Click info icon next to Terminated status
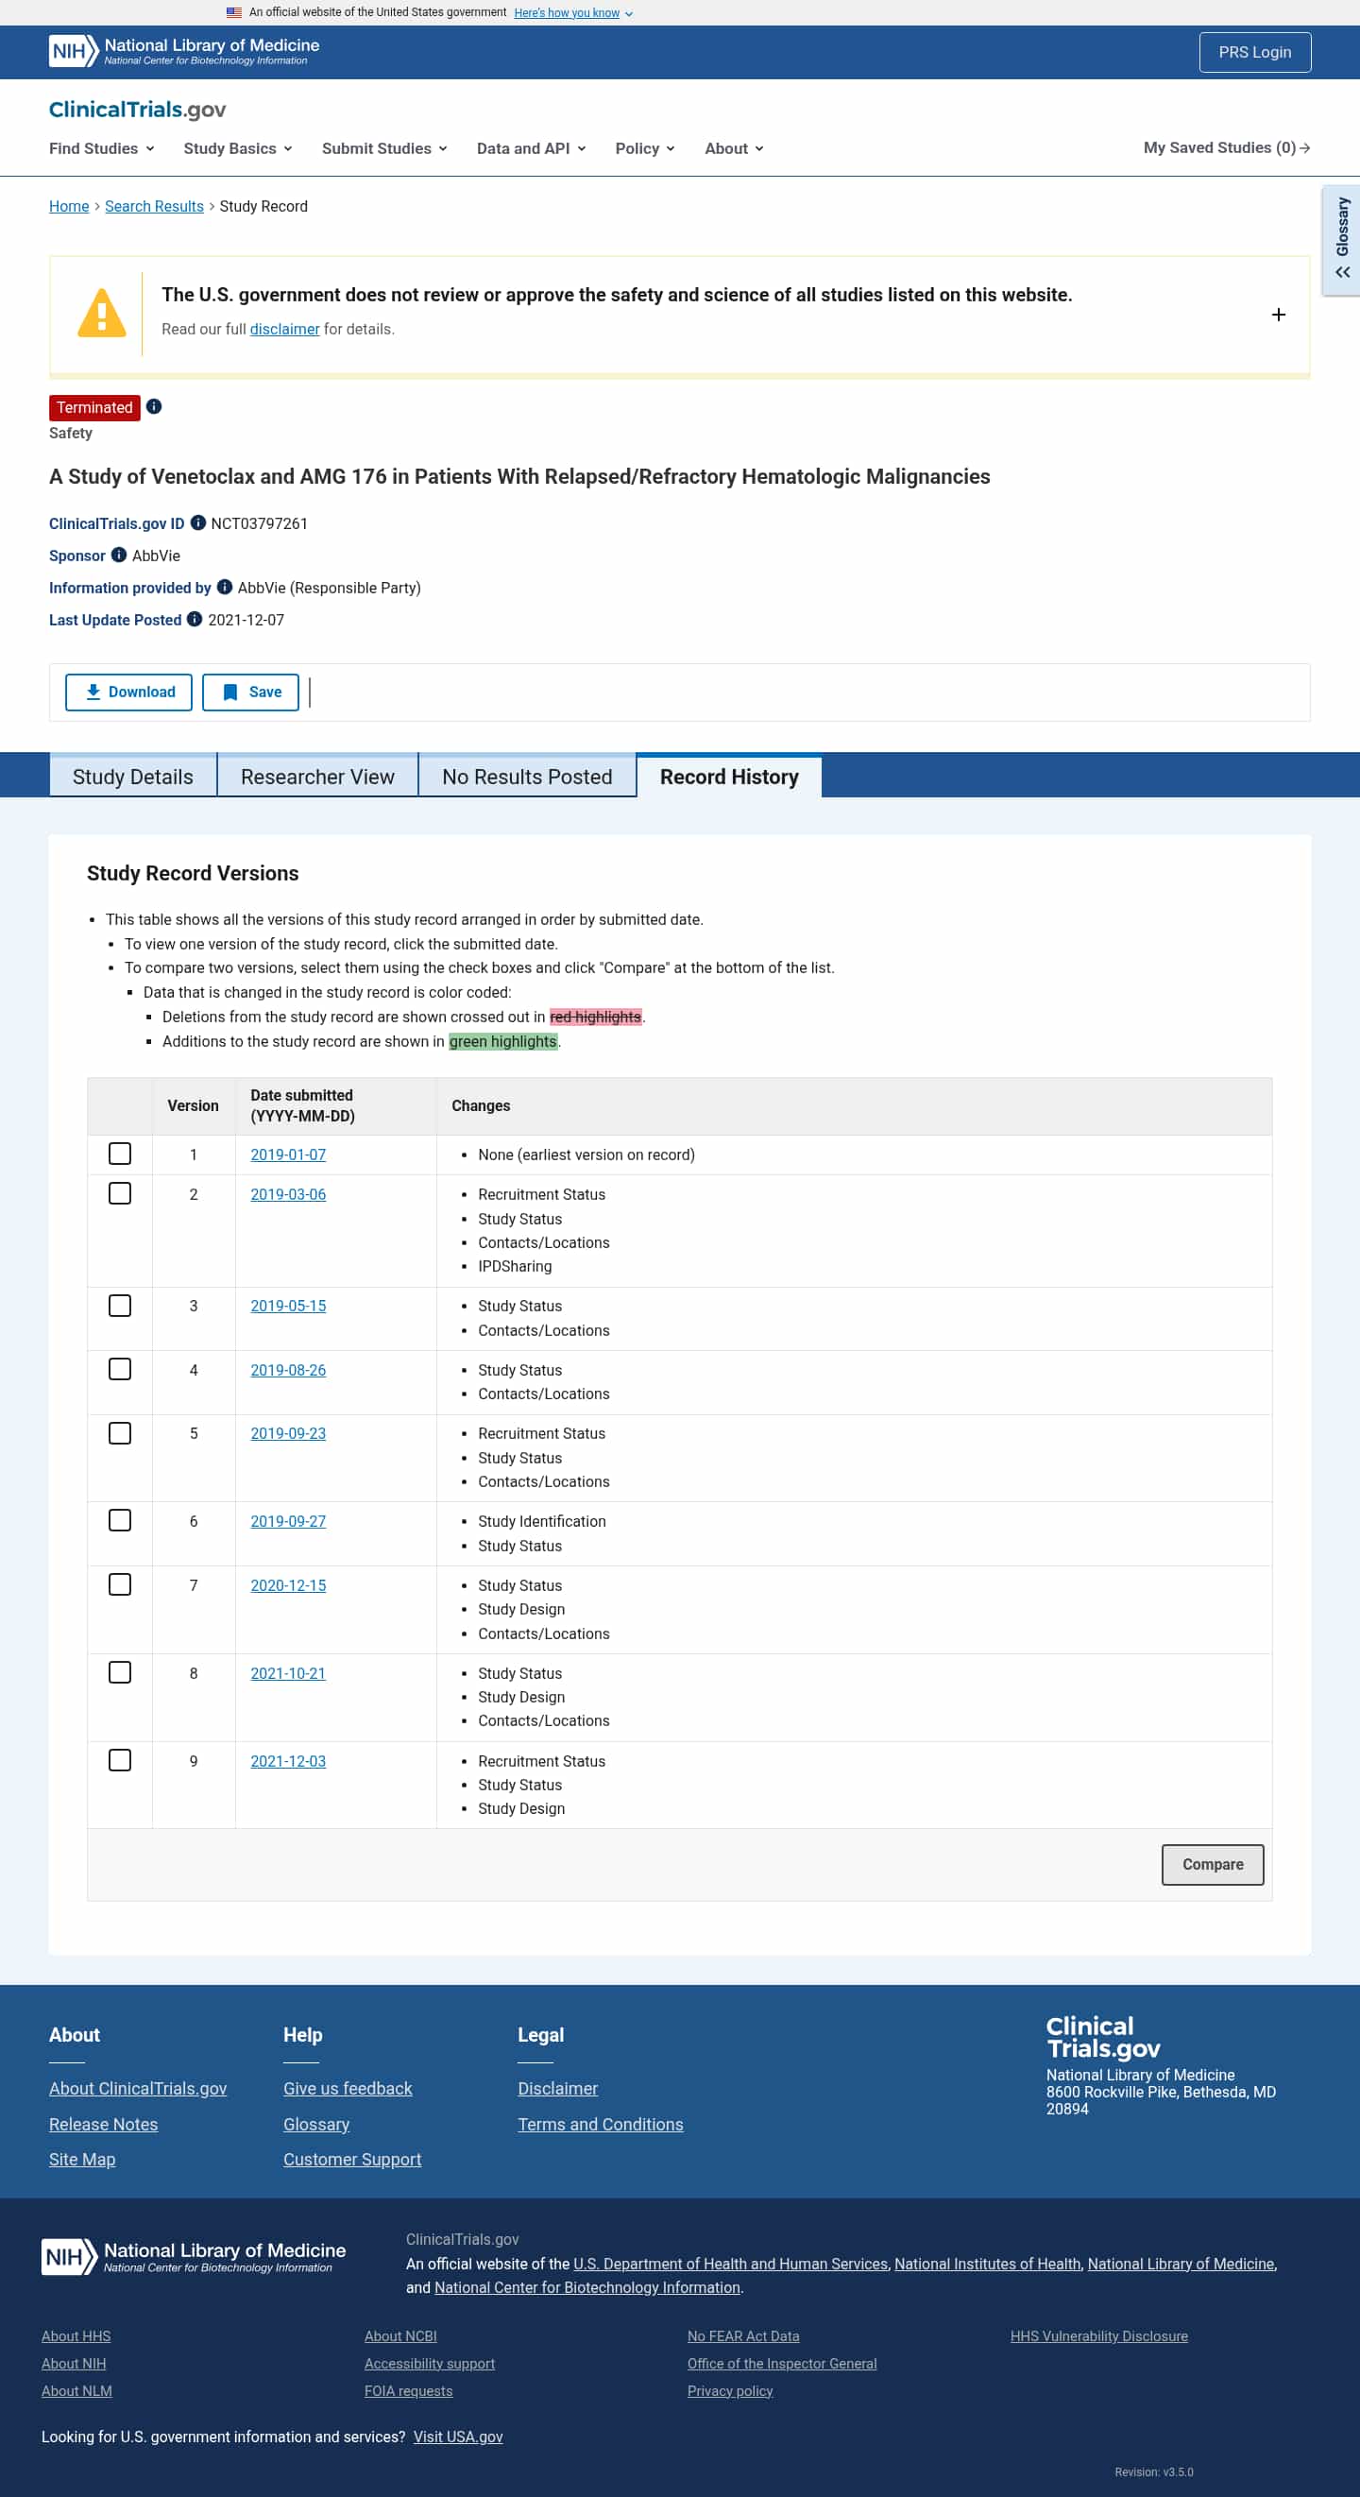This screenshot has width=1360, height=2497. [x=154, y=407]
